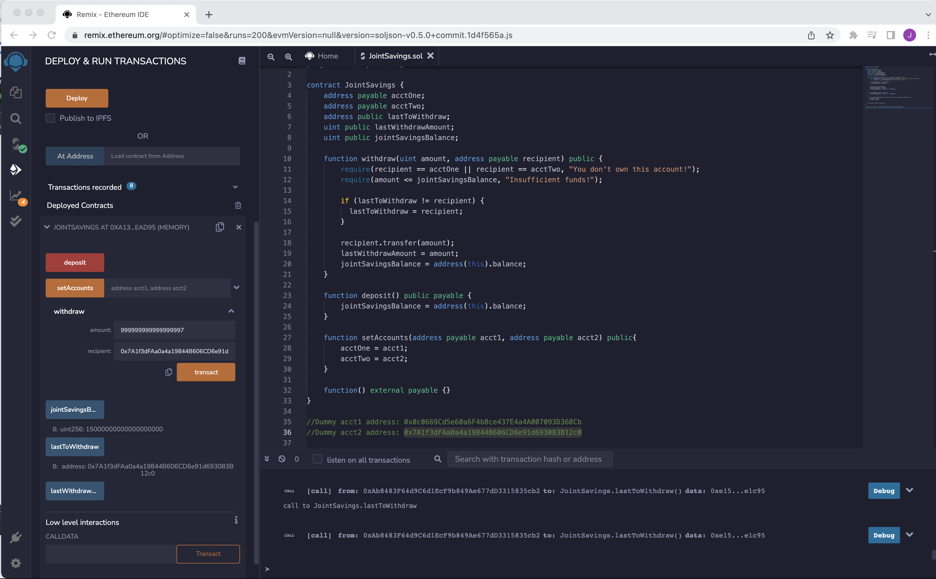Image resolution: width=936 pixels, height=579 pixels.
Task: Focus the terminal transaction search field
Action: pyautogui.click(x=530, y=459)
